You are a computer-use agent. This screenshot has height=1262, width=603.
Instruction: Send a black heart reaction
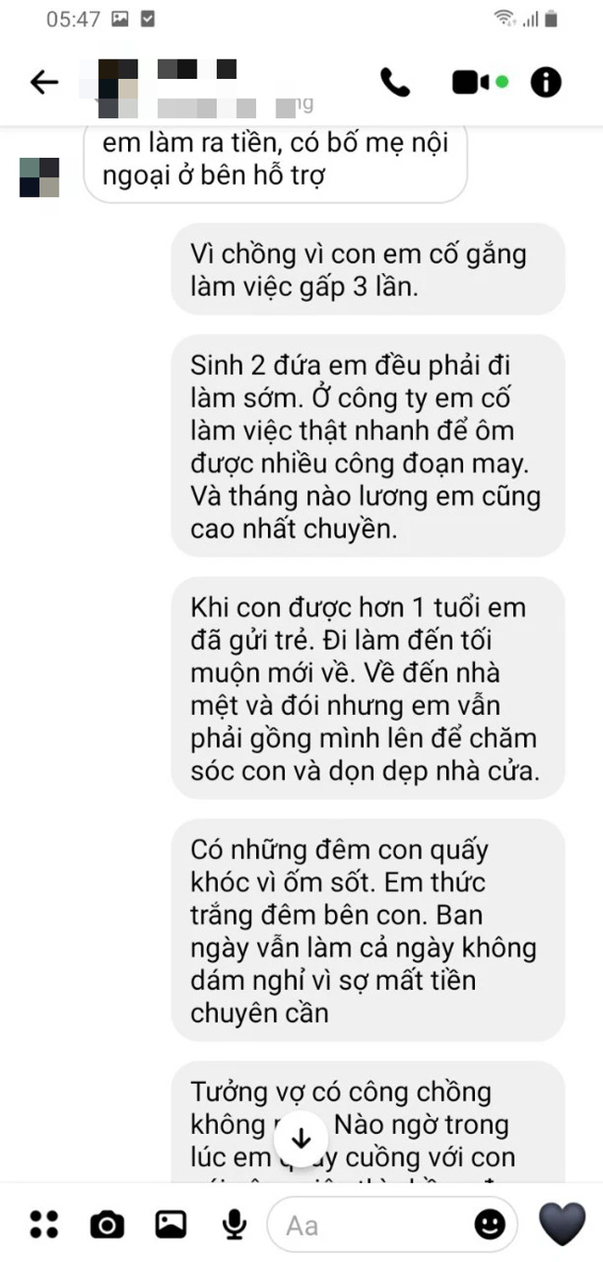click(x=562, y=1223)
